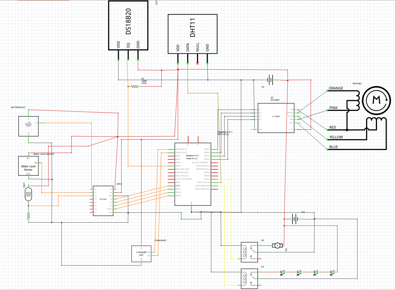Select the first LED after relay U5
Image resolution: width=395 pixels, height=290 pixels.
coord(282,272)
